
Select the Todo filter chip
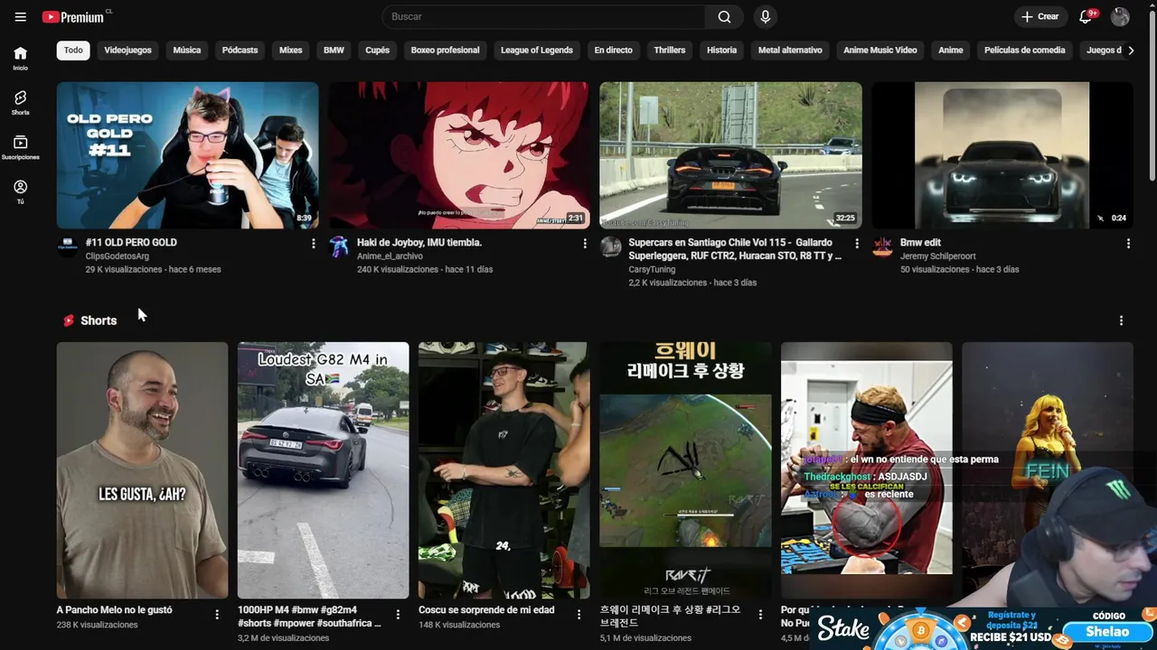pos(73,51)
